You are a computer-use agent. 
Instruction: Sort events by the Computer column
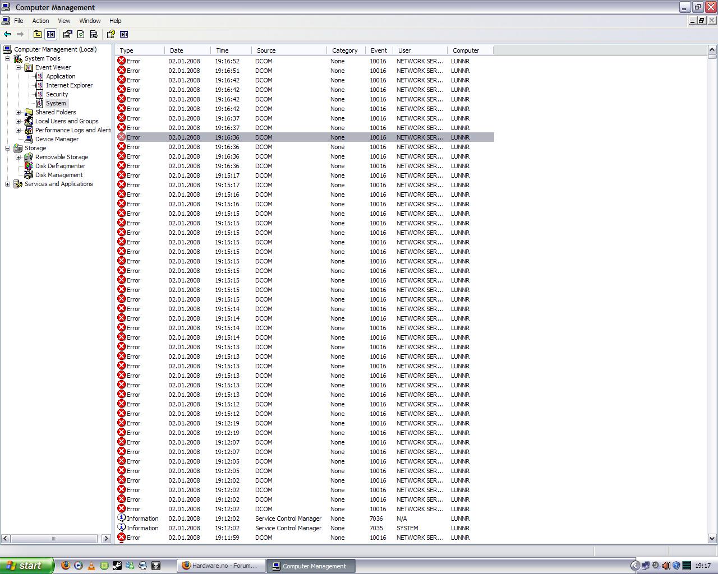point(470,50)
